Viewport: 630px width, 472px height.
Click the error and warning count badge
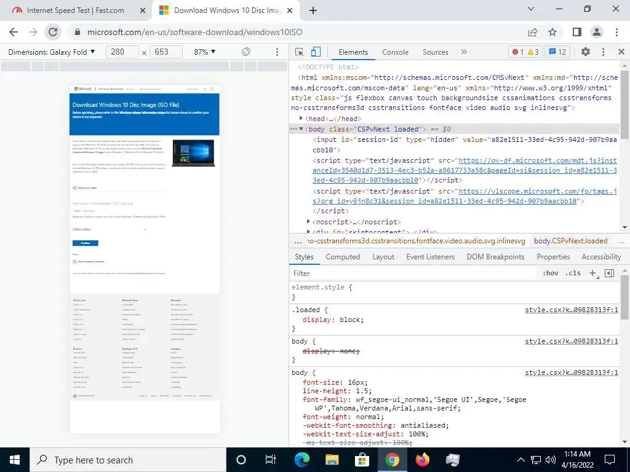[x=525, y=52]
